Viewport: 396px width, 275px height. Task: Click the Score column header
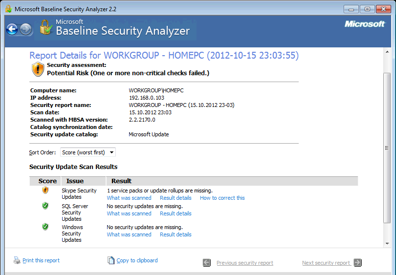click(45, 181)
